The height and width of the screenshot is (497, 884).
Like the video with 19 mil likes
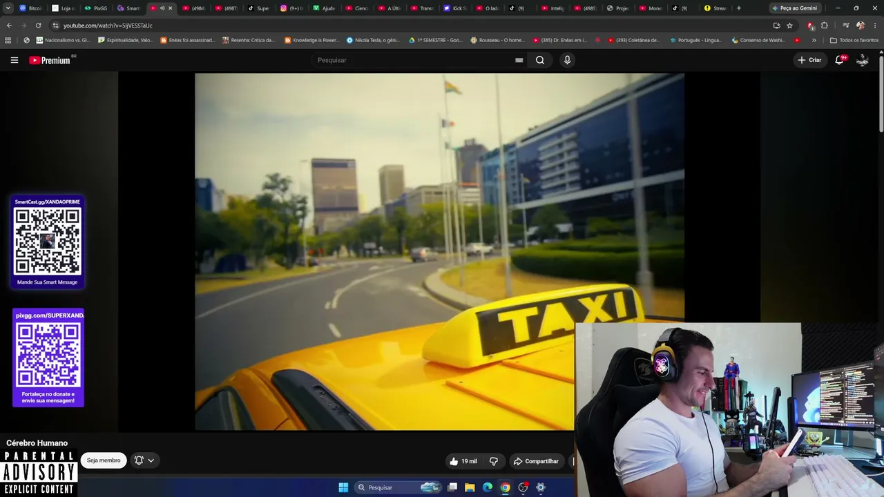(463, 461)
